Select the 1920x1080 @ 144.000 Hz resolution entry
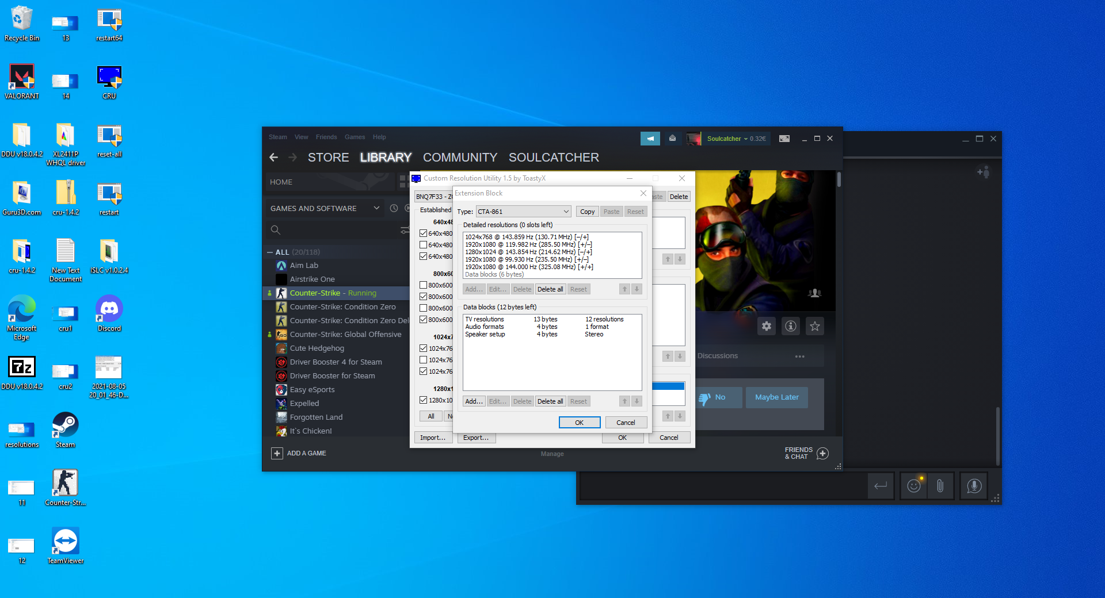This screenshot has width=1105, height=598. click(528, 267)
